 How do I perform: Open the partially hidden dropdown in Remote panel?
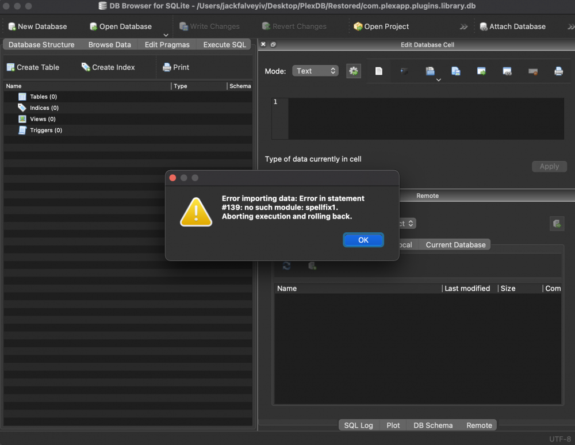click(408, 223)
